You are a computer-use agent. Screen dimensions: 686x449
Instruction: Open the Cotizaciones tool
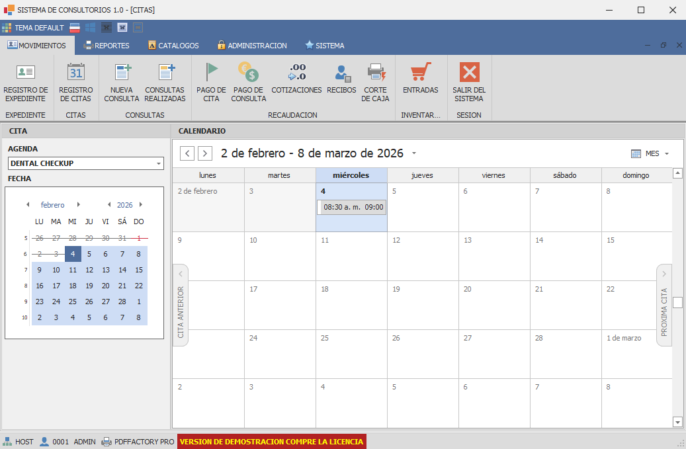[x=296, y=81]
